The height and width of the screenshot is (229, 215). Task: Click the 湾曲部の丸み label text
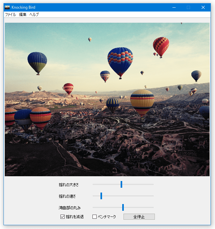pos(70,208)
